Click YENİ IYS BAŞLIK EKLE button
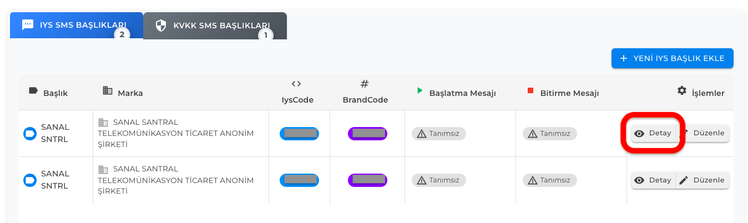 (673, 58)
